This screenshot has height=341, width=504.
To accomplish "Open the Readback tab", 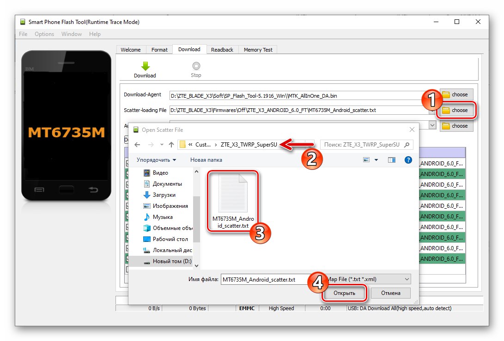I will pyautogui.click(x=222, y=50).
